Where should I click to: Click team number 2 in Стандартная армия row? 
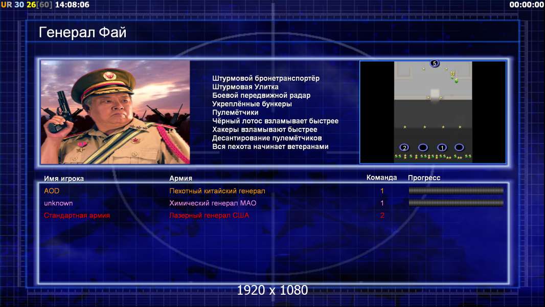click(x=382, y=215)
